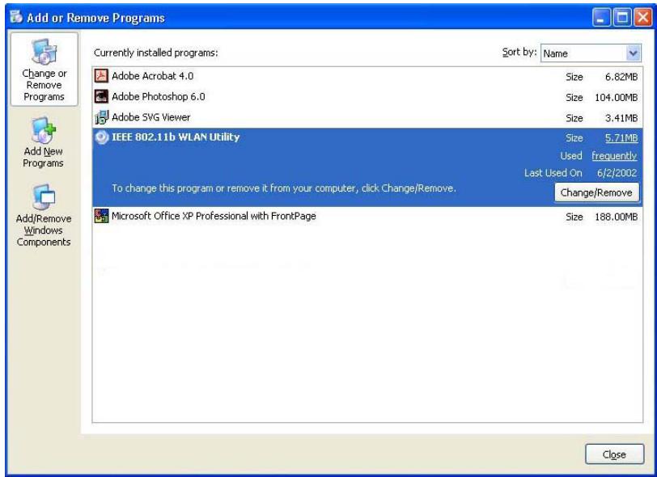Click the Microsoft Office XP Professional icon
This screenshot has width=657, height=477.
click(x=101, y=216)
